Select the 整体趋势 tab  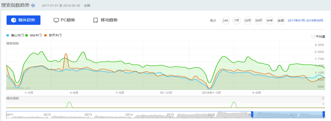tap(23, 20)
